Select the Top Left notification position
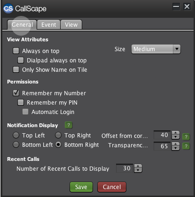Viewport: 195px width, 197px height. click(x=16, y=135)
